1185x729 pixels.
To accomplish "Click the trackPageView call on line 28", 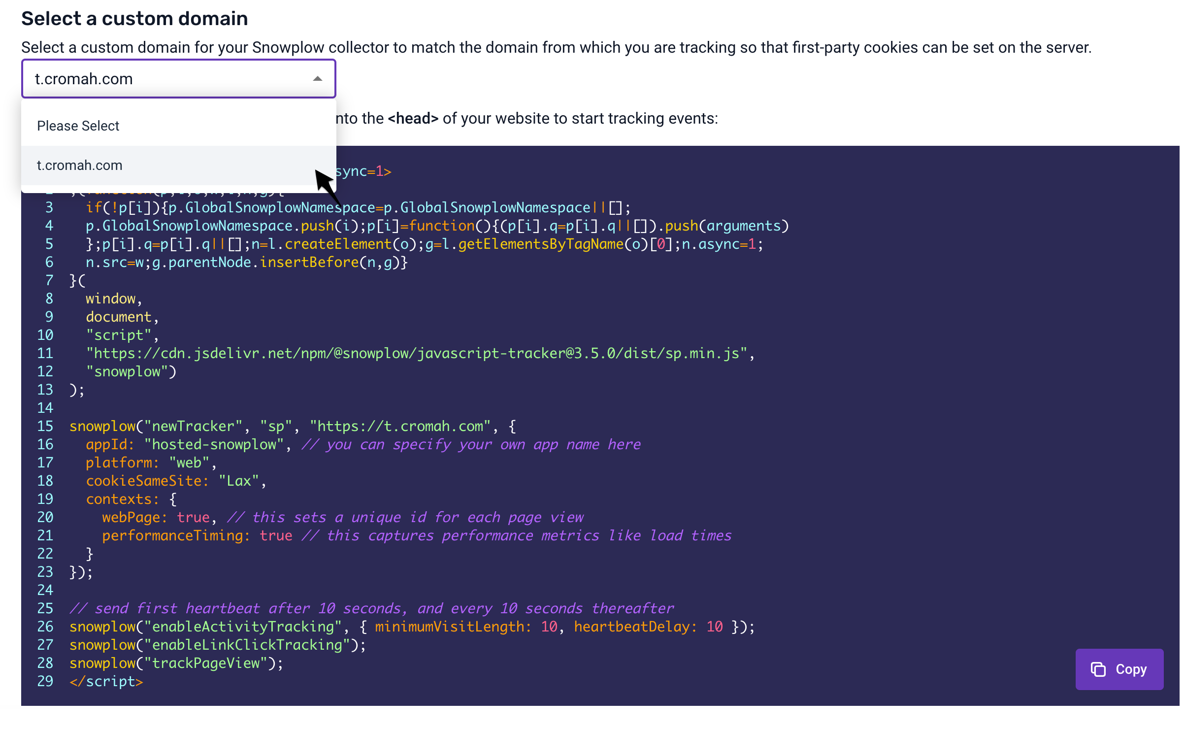I will [x=176, y=663].
